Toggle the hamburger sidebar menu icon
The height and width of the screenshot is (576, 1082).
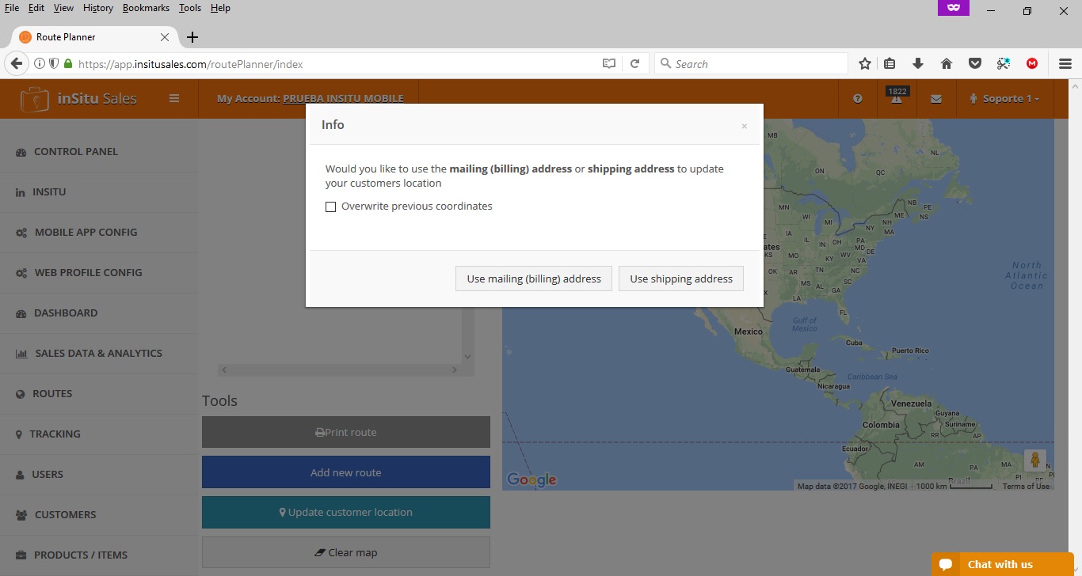174,99
